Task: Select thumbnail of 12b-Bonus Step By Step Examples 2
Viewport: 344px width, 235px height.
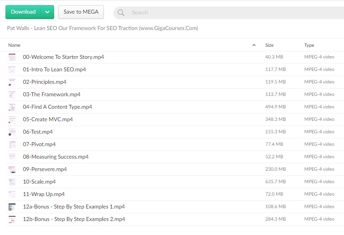Action: (12, 219)
